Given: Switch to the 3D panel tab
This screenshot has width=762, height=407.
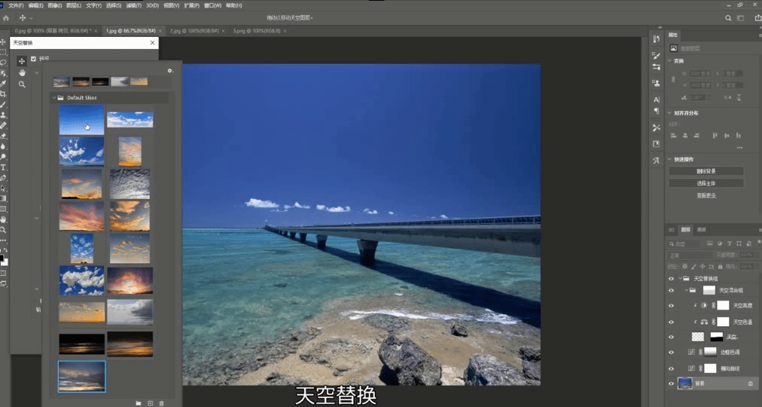Looking at the screenshot, I should 672,230.
